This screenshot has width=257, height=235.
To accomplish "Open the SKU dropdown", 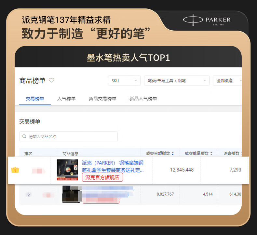I will (124, 80).
